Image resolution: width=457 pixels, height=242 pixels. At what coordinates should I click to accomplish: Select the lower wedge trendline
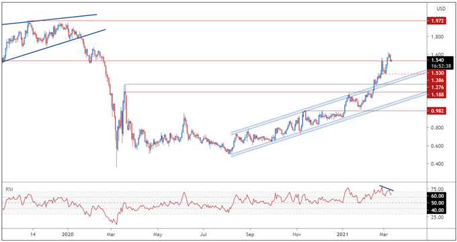pyautogui.click(x=54, y=46)
